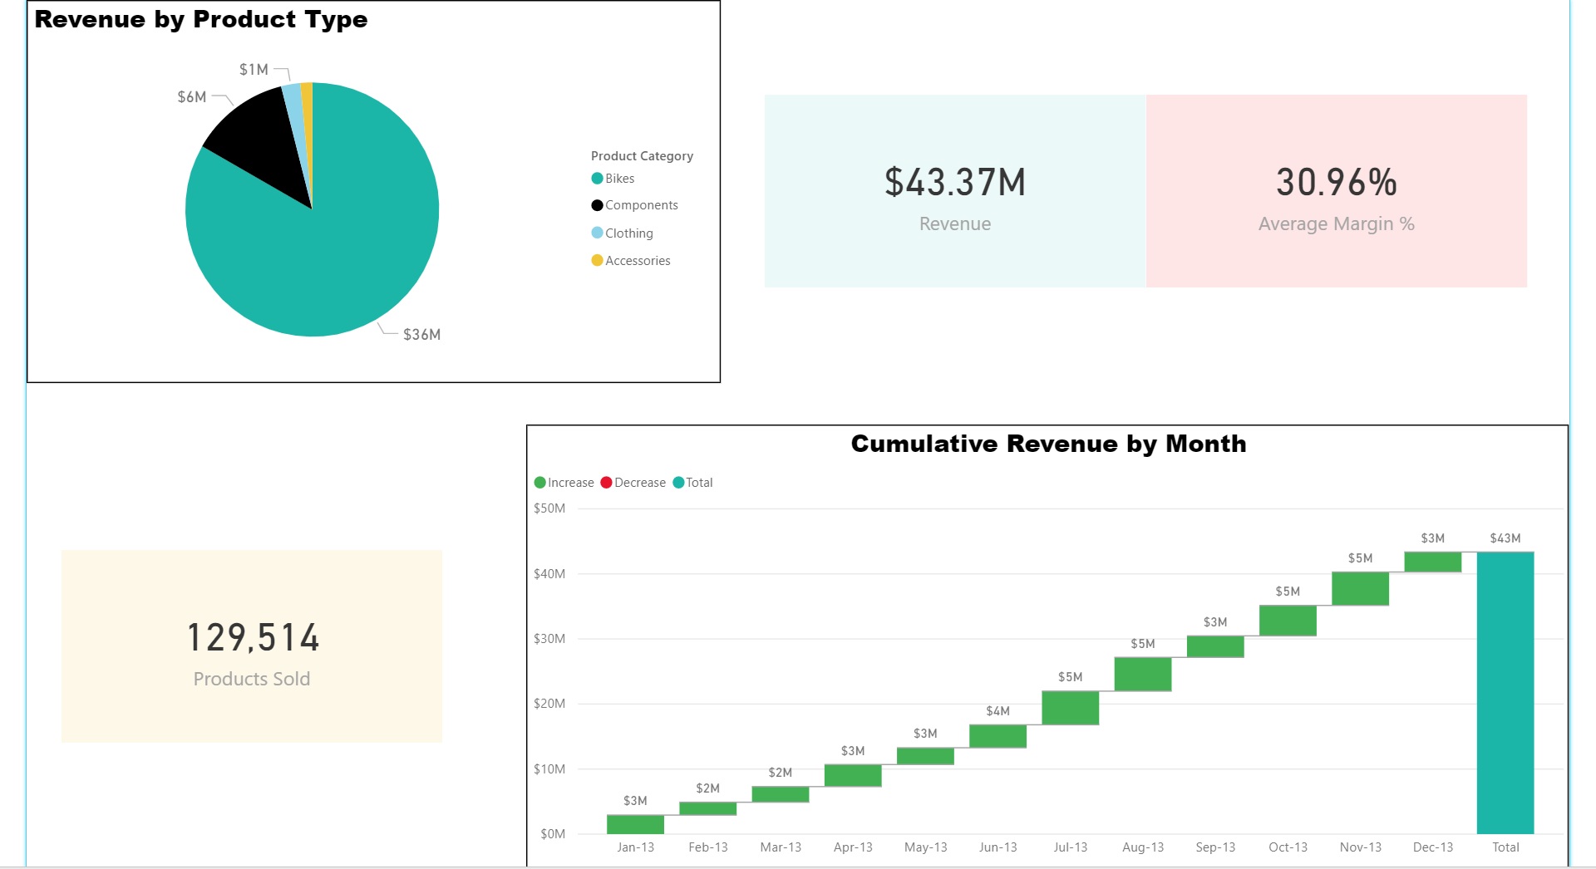The height and width of the screenshot is (869, 1596).
Task: Click the 'Average Margin %' card caption
Action: (1337, 224)
